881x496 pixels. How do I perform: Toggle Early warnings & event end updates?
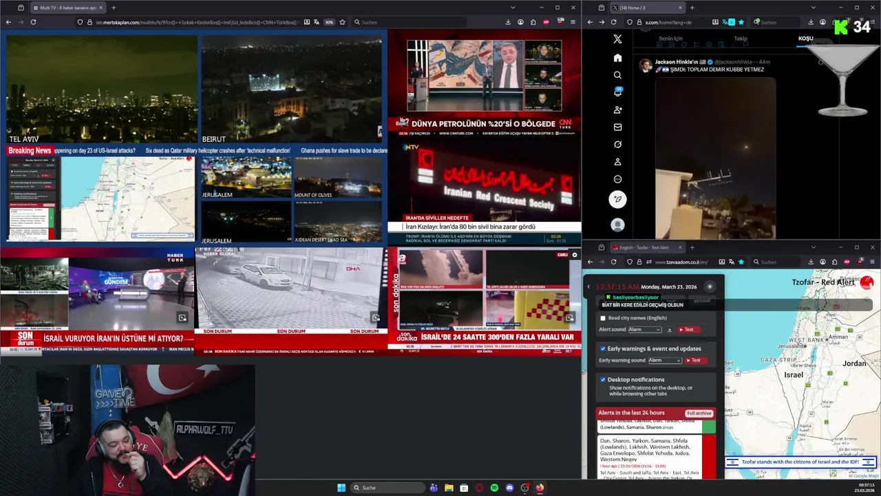603,349
